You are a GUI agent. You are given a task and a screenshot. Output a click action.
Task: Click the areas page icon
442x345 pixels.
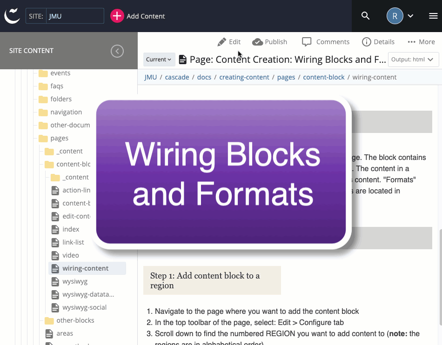point(49,334)
